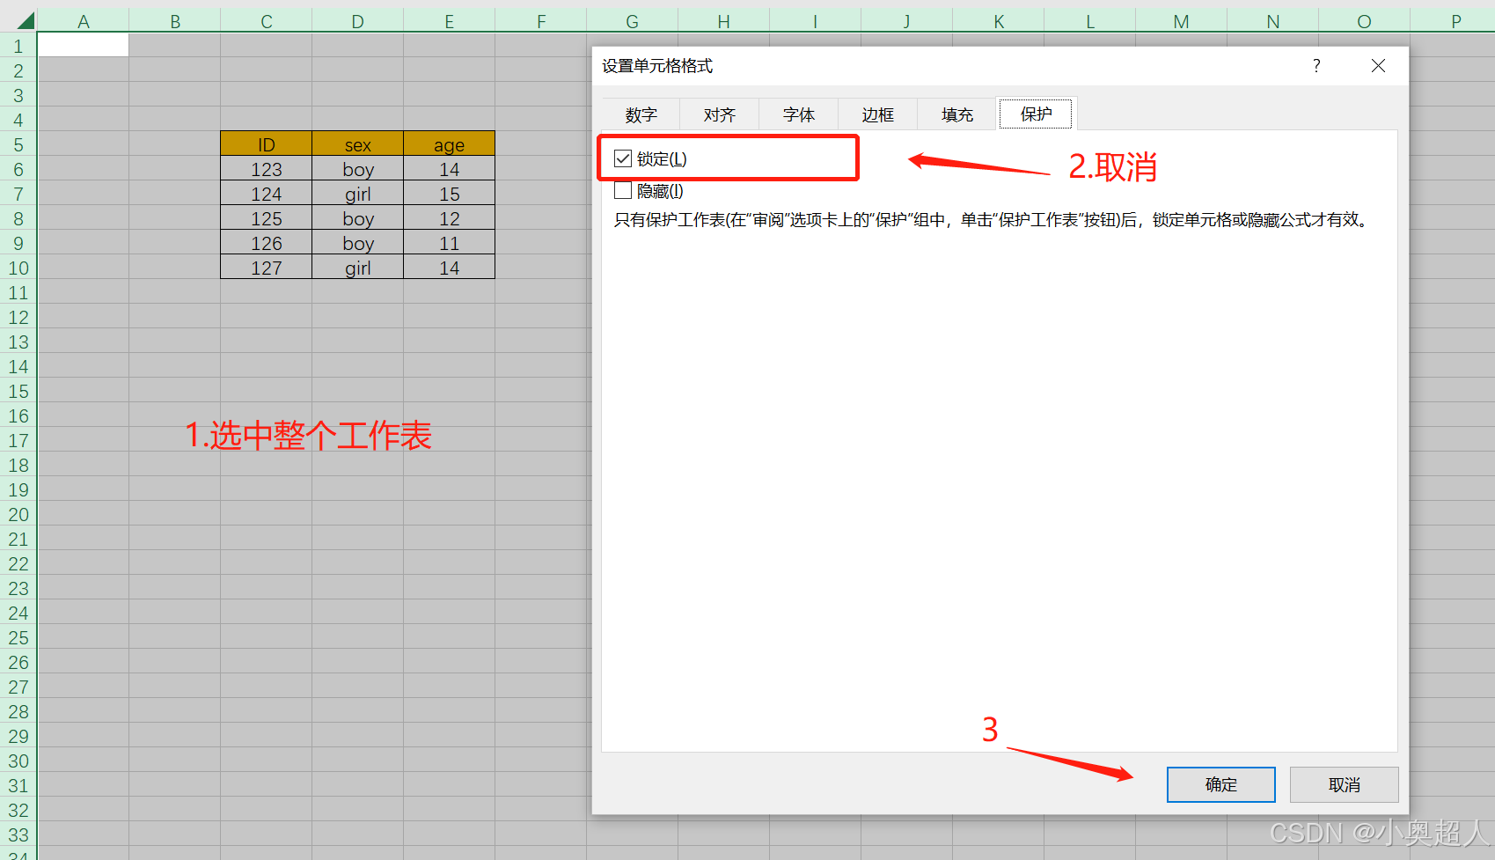The height and width of the screenshot is (860, 1495).
Task: Select age value 15
Action: point(450,194)
